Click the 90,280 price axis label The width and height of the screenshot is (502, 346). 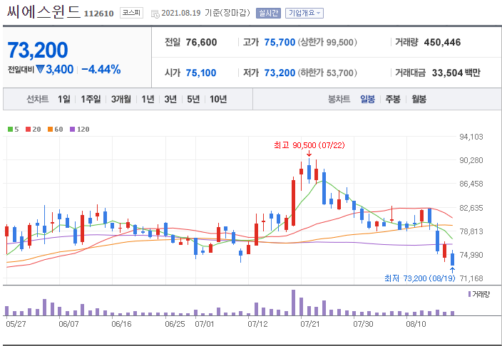(471, 160)
